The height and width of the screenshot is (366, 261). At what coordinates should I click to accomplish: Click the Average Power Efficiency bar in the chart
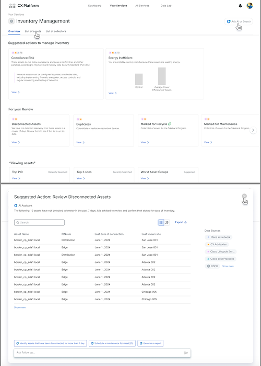click(162, 76)
